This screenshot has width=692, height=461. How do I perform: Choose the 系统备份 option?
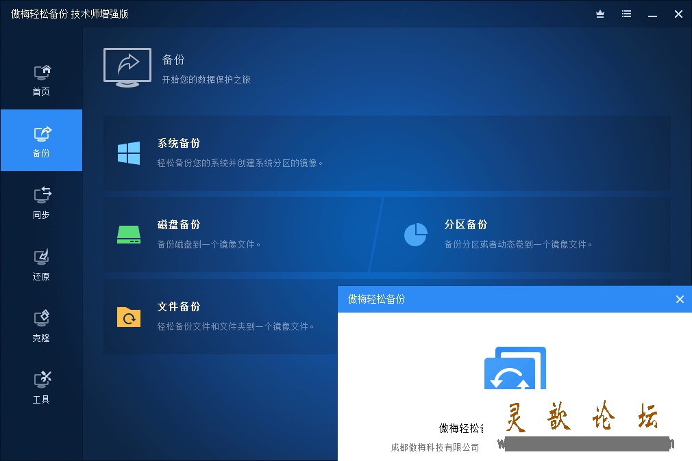coord(387,153)
